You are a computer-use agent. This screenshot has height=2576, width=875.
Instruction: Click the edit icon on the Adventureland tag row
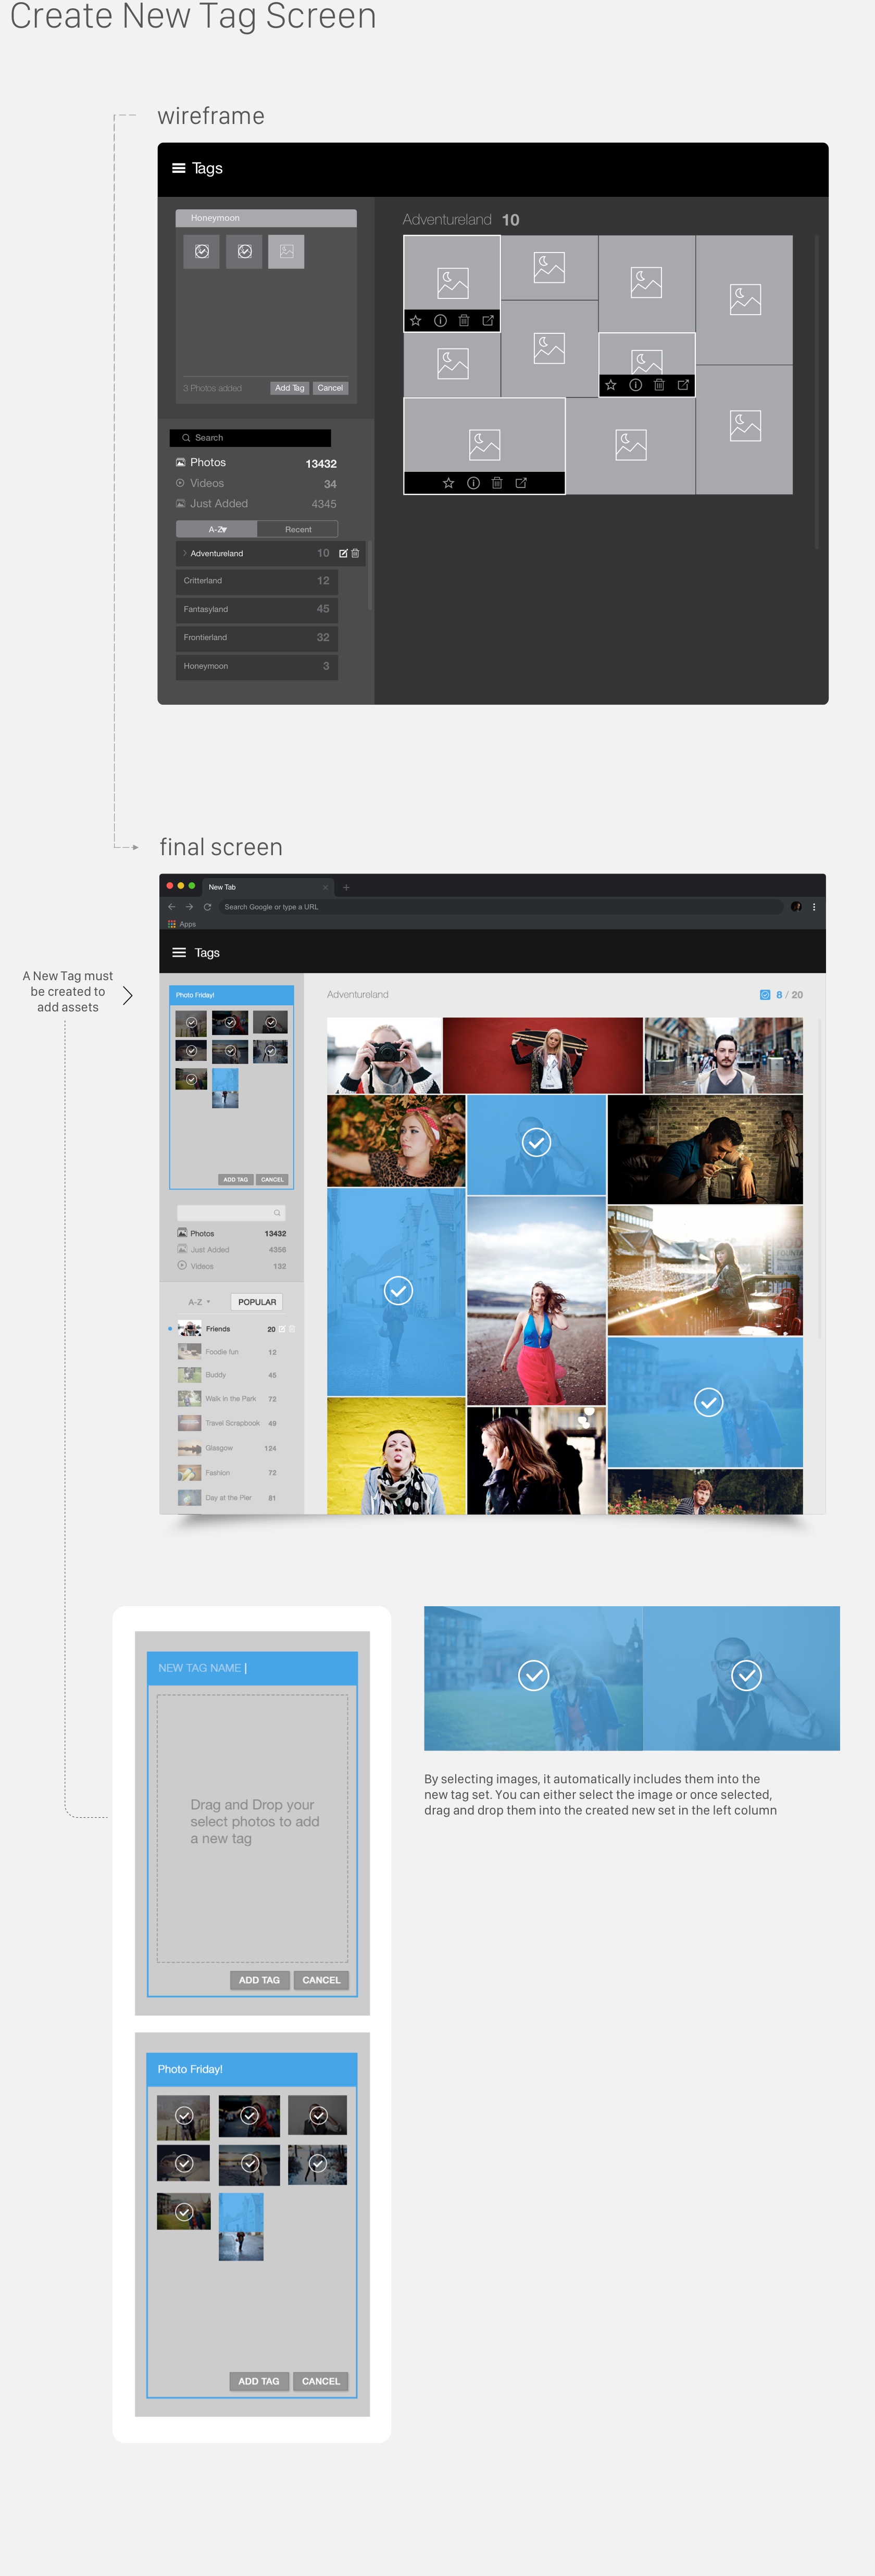[x=343, y=553]
